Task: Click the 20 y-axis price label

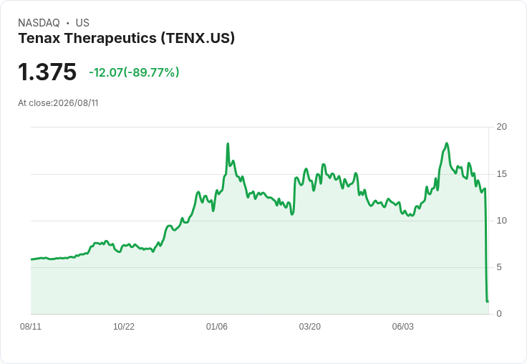Action: (x=501, y=127)
